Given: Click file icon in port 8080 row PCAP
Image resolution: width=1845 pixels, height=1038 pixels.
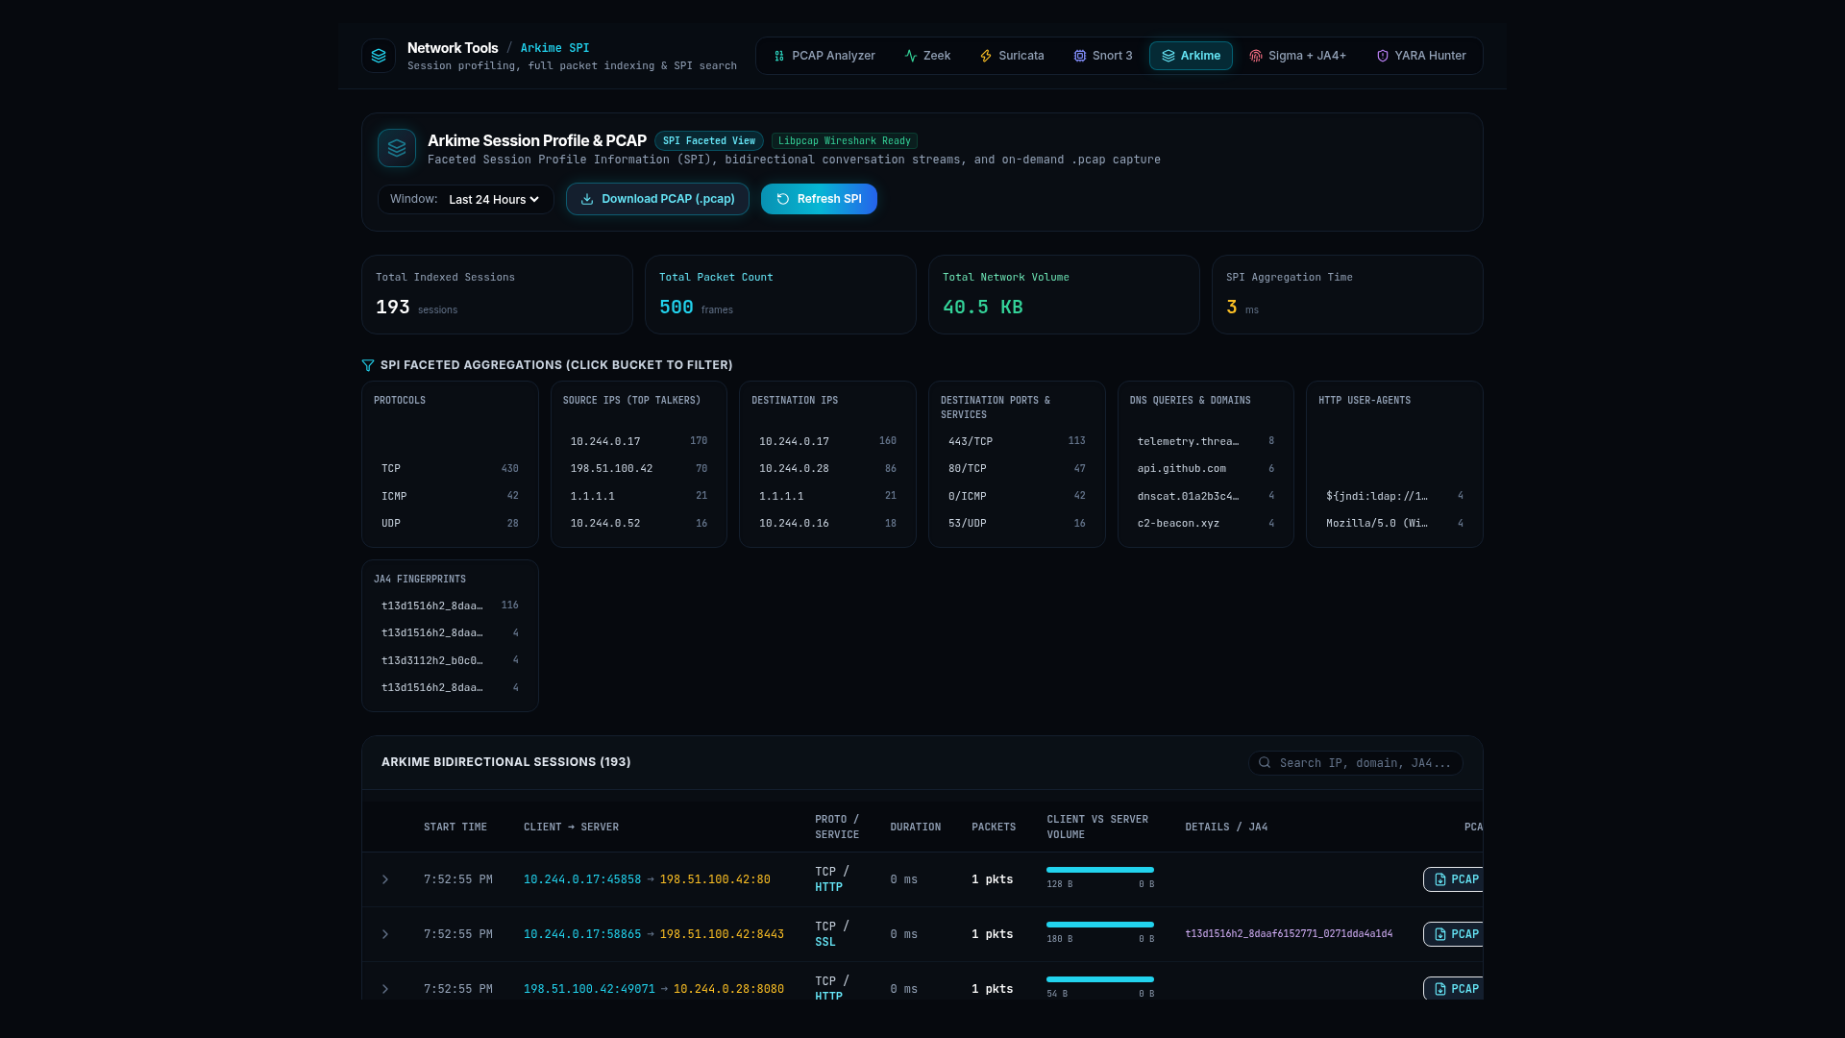Looking at the screenshot, I should (x=1440, y=989).
